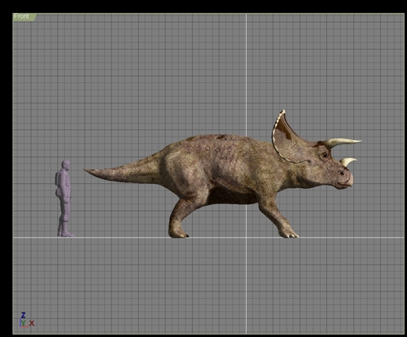Click the white vertical axis line above the dinosaur
Viewport: 407px width, 337px height.
(247, 73)
